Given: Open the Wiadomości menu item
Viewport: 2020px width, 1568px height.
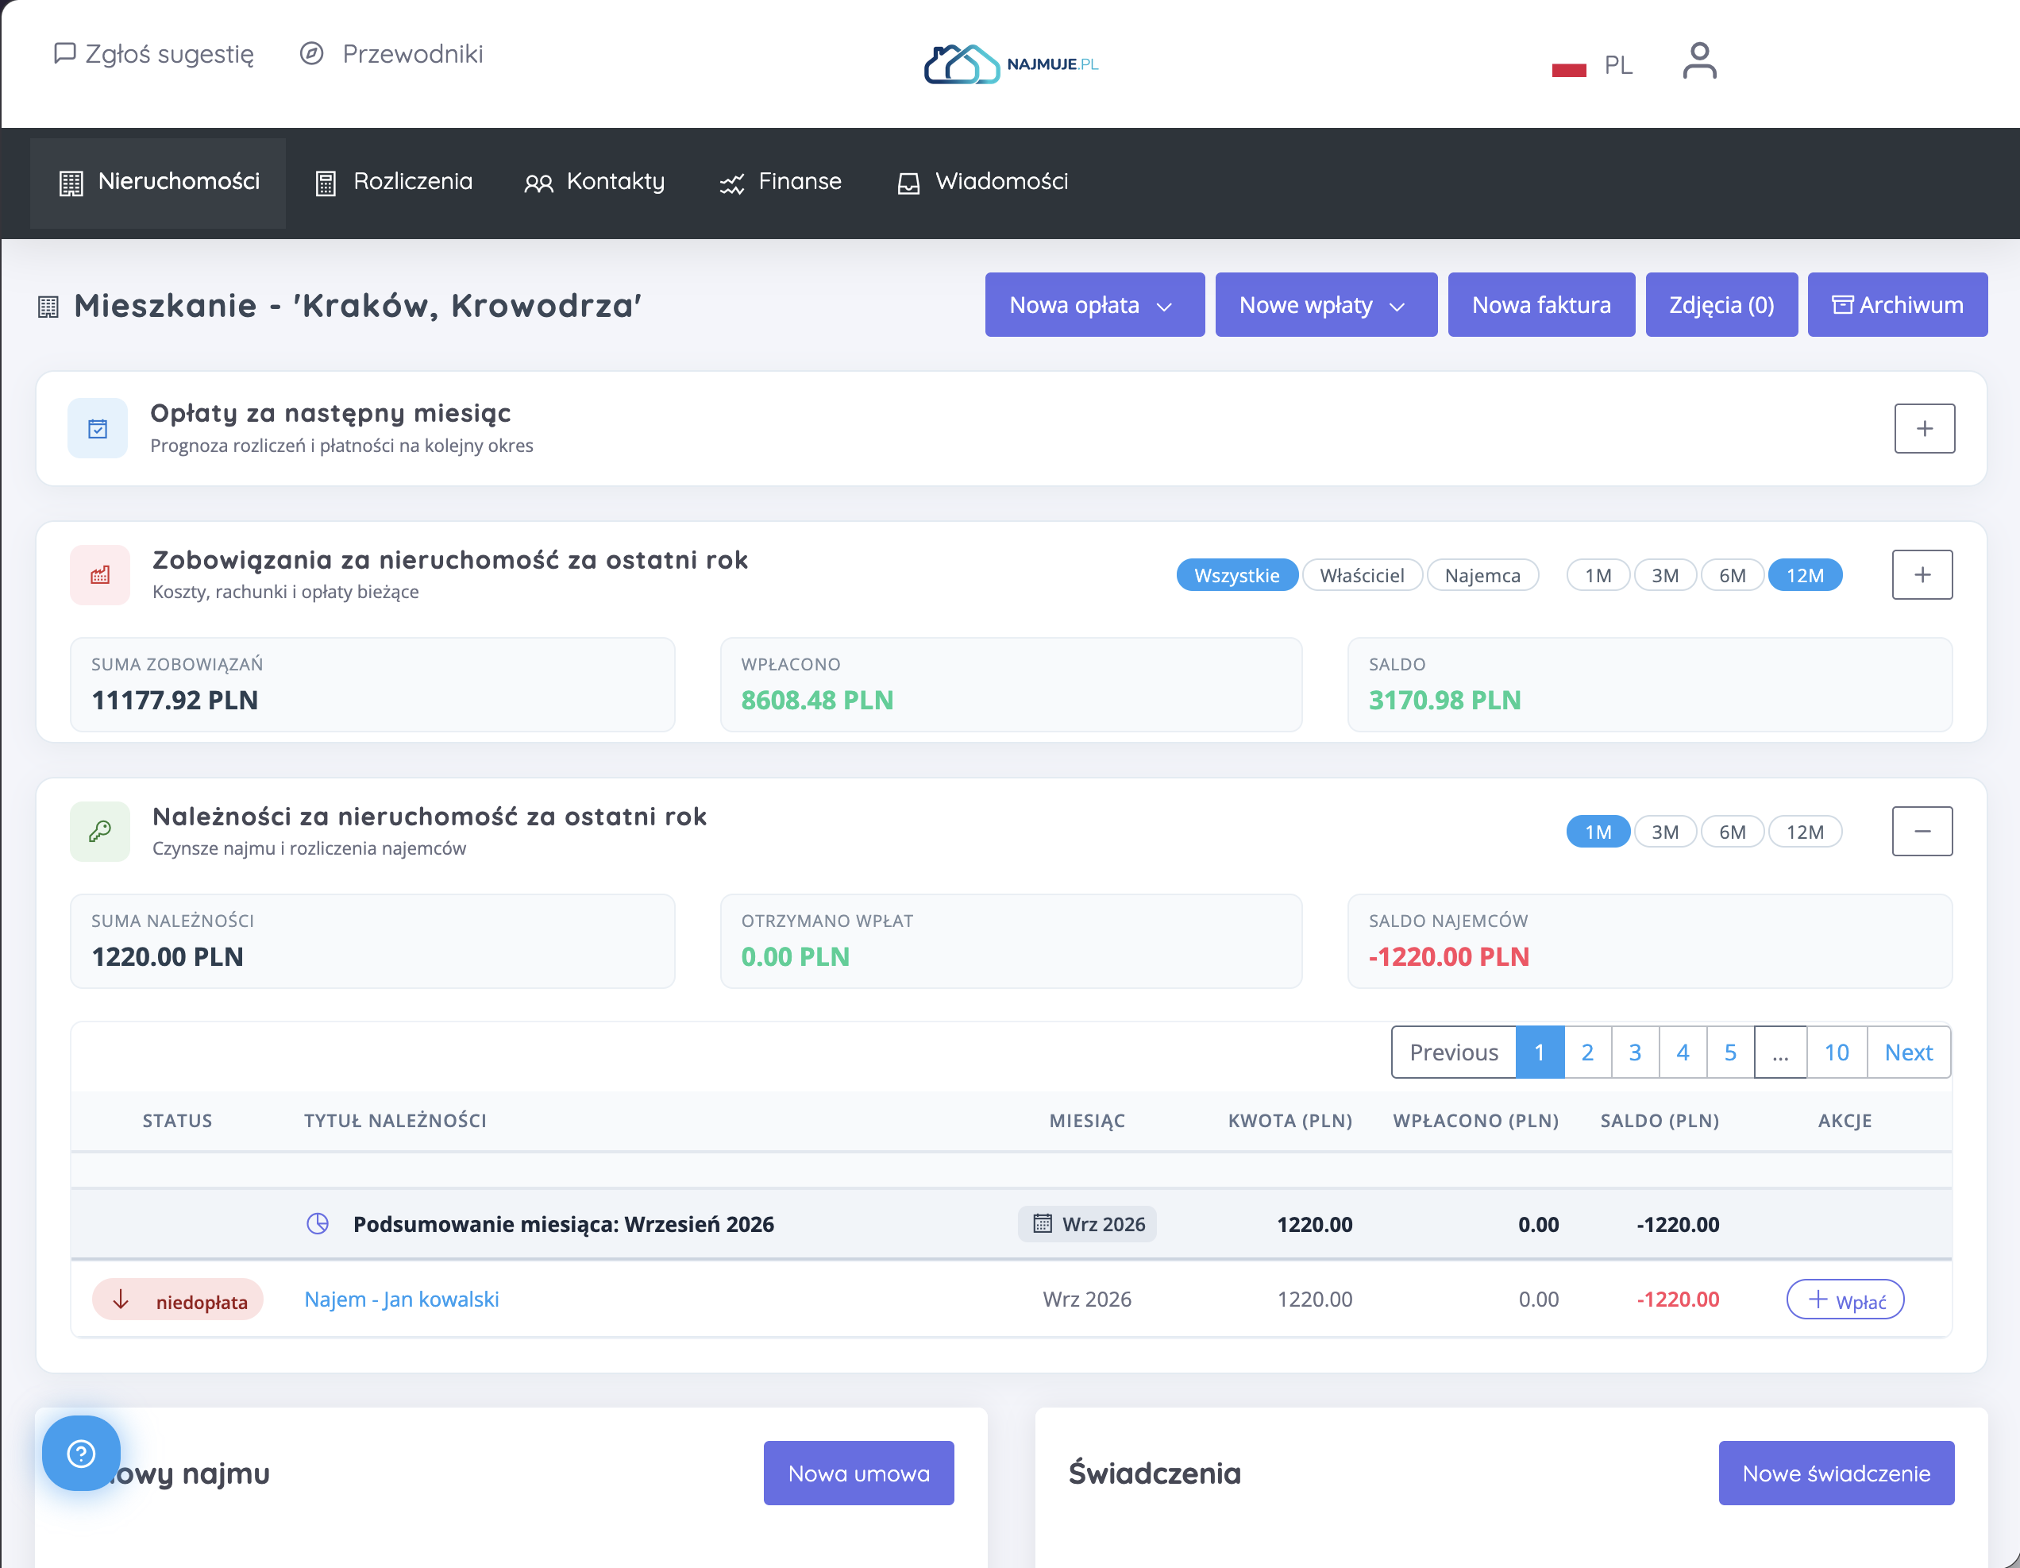Looking at the screenshot, I should click(982, 182).
